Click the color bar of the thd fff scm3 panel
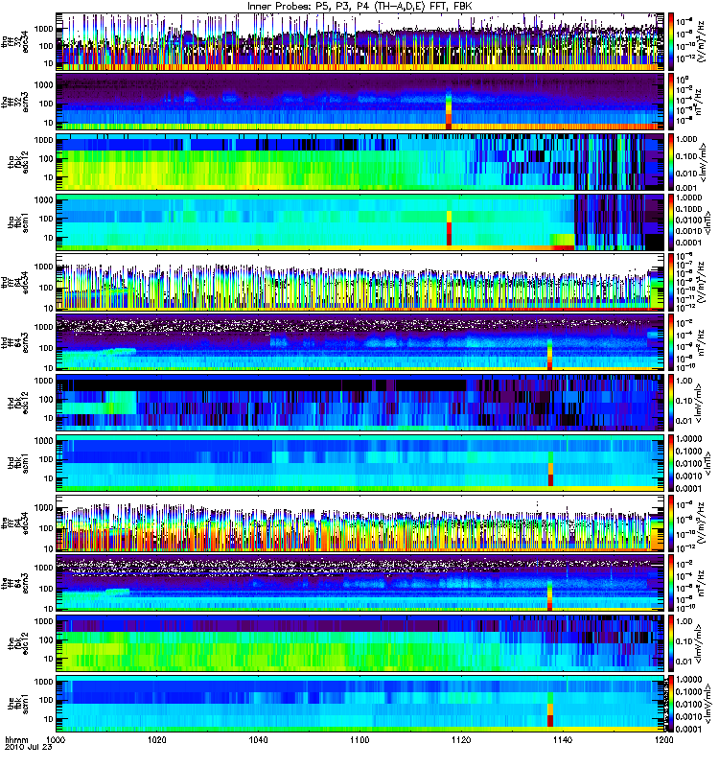The width and height of the screenshot is (719, 767). 670,342
